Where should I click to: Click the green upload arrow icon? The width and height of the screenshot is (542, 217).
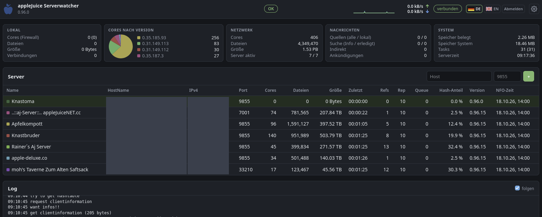coord(427,6)
